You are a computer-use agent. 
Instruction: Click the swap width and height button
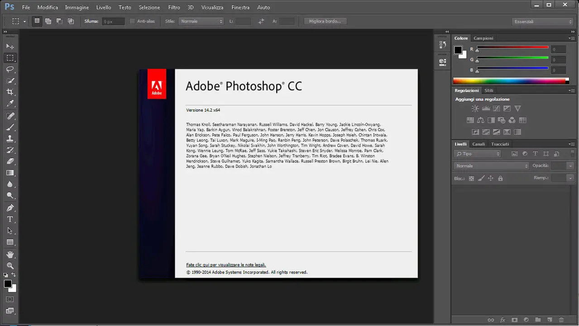tap(261, 21)
